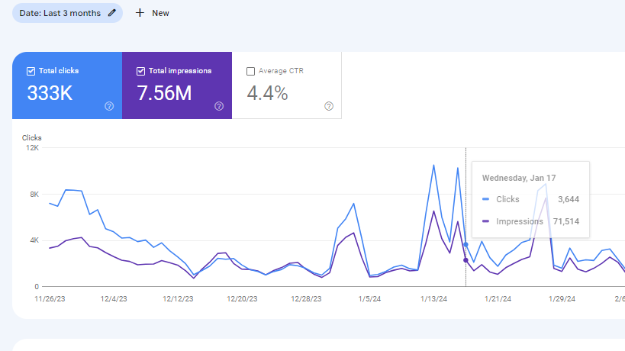Click the blue Clicks line swatch in tooltip
Image resolution: width=625 pixels, height=351 pixels.
487,199
